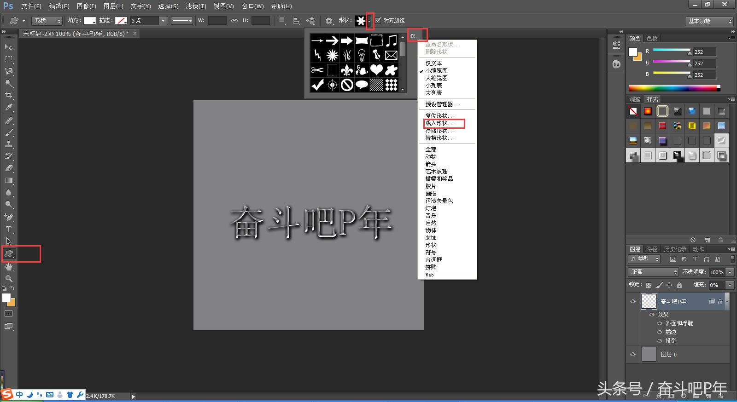Click the shape picker gear settings icon
This screenshot has height=402, width=737.
[413, 36]
